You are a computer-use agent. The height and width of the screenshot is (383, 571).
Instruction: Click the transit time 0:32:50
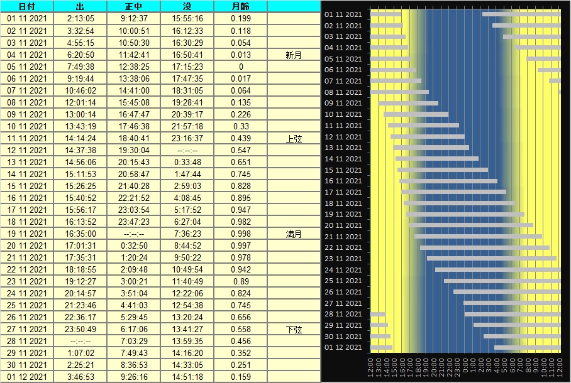click(x=134, y=245)
